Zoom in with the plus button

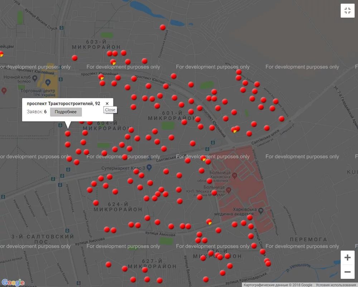pos(347,258)
